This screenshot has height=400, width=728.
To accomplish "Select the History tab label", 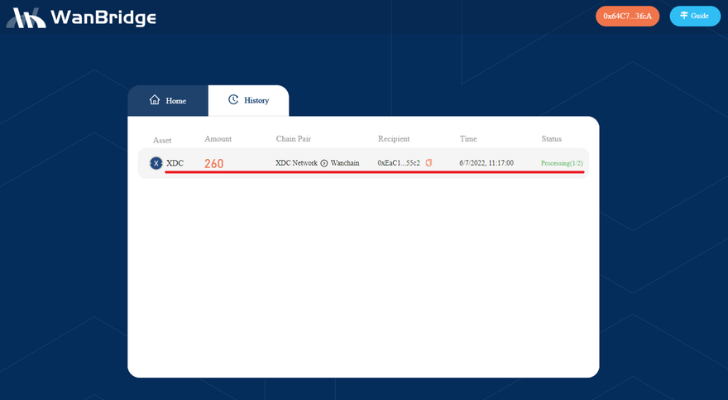I will (x=256, y=100).
